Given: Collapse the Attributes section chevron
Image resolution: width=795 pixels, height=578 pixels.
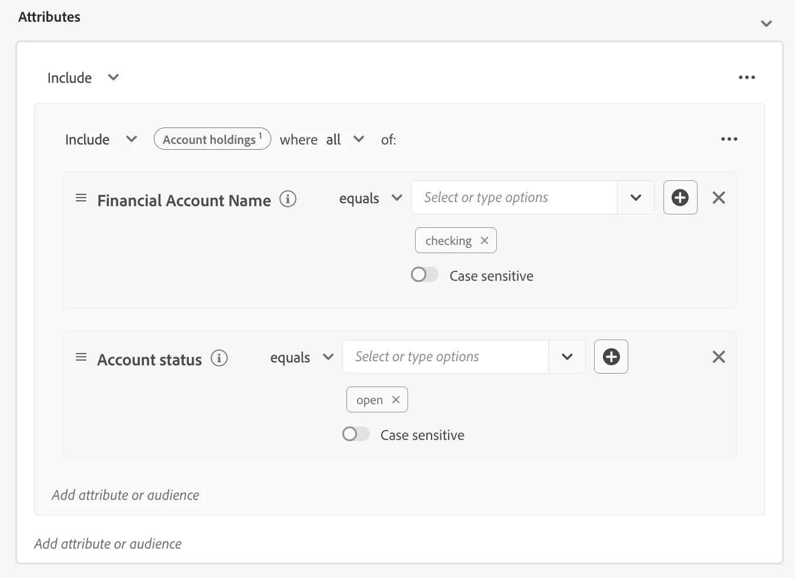Looking at the screenshot, I should click(x=766, y=23).
